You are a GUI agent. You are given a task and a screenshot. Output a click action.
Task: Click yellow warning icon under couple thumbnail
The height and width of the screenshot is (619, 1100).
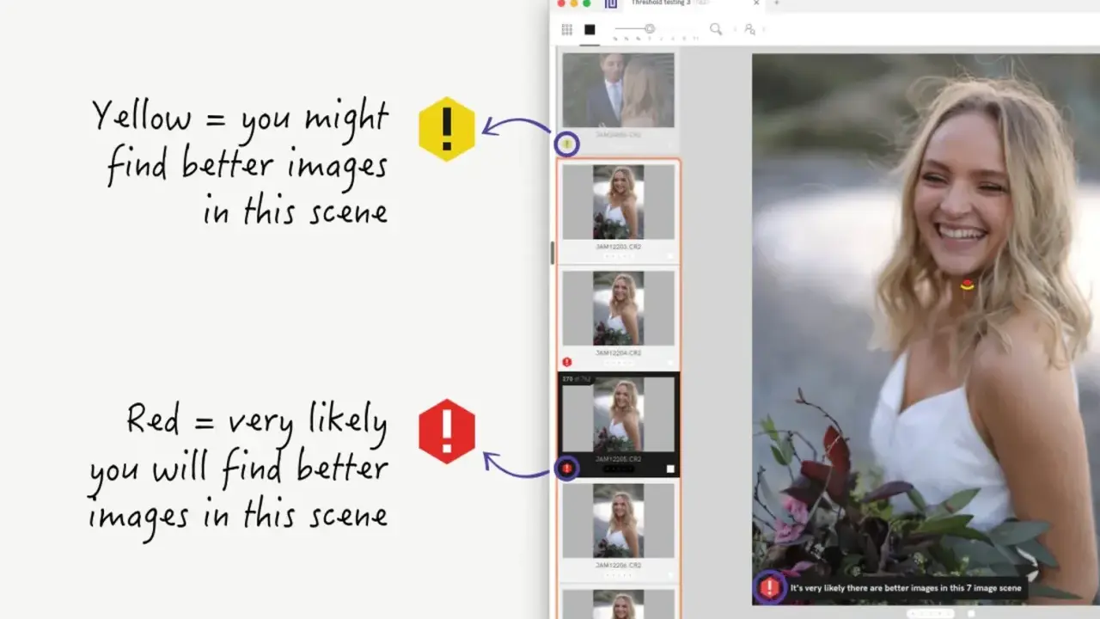click(566, 144)
